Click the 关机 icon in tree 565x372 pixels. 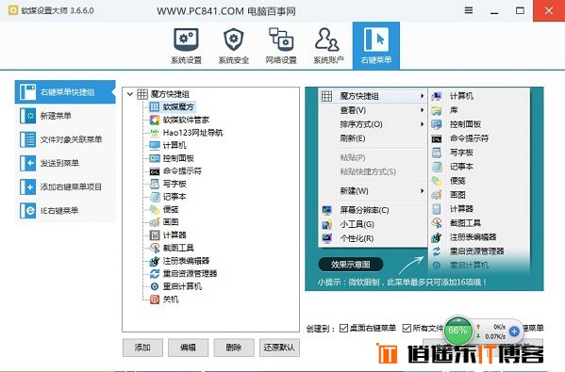click(x=155, y=299)
